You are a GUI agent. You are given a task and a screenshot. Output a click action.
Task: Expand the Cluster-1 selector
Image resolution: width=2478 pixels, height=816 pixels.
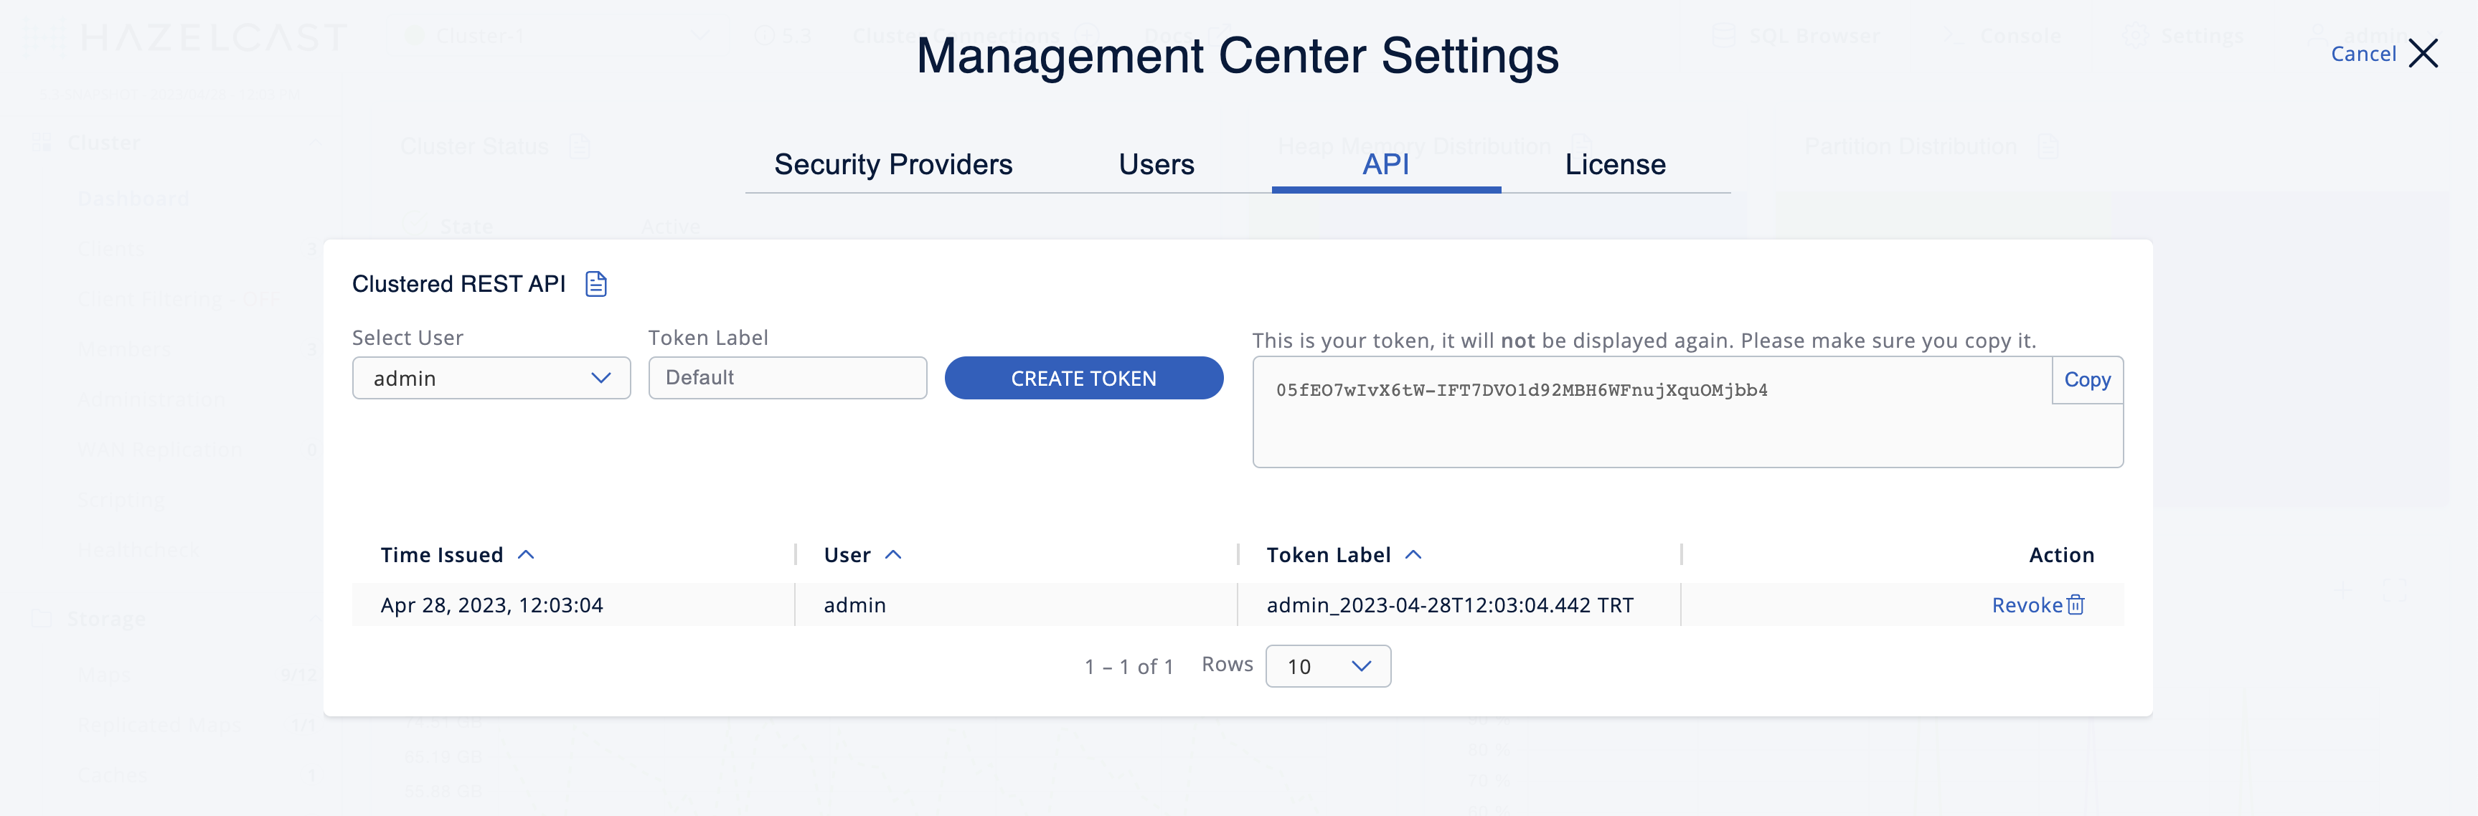point(700,36)
